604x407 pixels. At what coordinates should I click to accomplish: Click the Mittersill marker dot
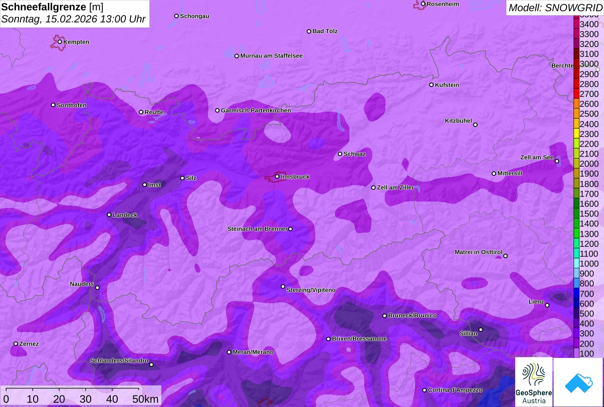click(x=494, y=174)
